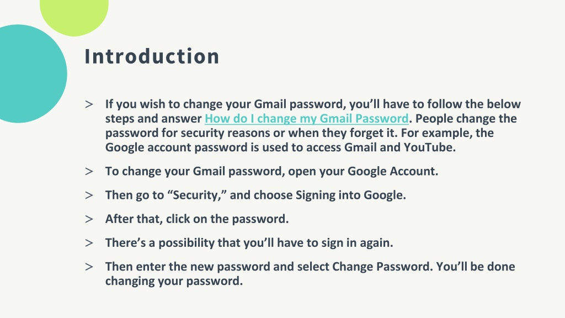Click 'Google Account' in the second bullet

tap(391, 171)
